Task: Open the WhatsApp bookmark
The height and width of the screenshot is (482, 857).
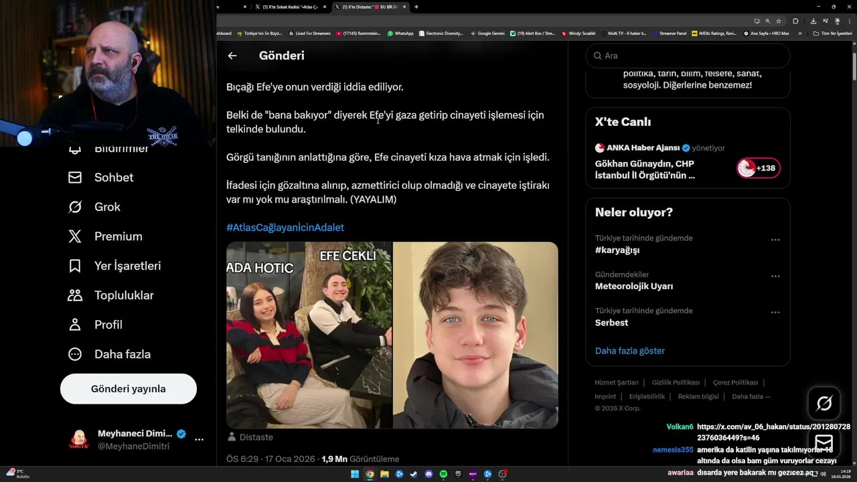Action: point(400,33)
